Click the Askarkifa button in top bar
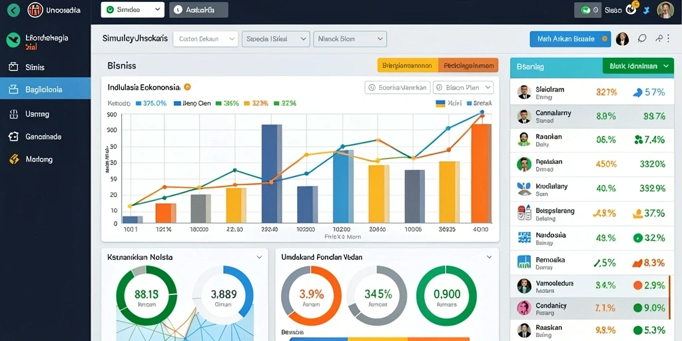 [198, 10]
